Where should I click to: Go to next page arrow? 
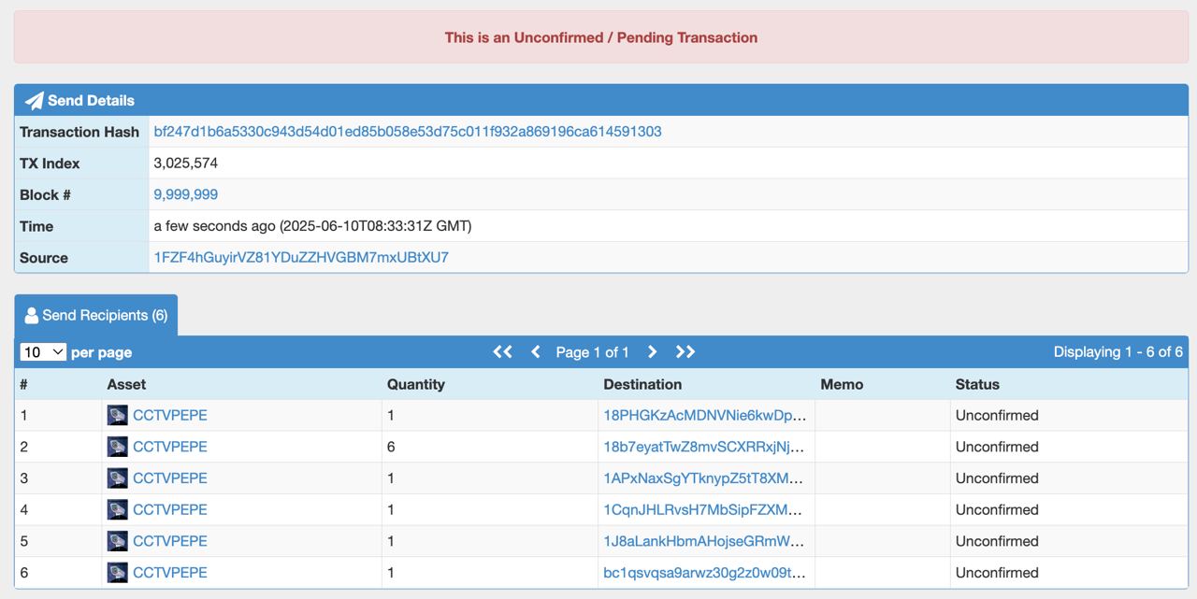point(652,352)
